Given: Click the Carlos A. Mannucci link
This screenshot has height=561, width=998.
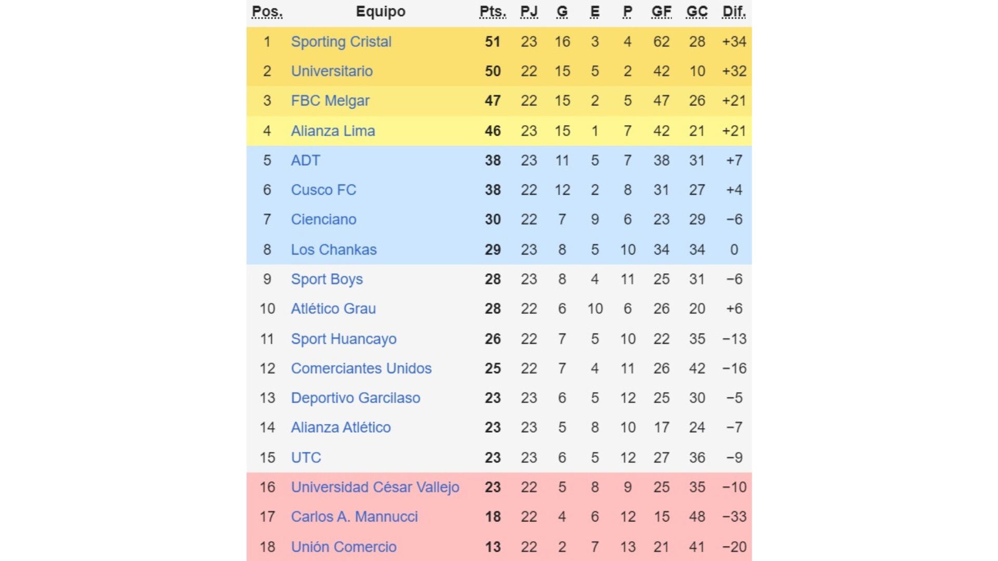Looking at the screenshot, I should coord(354,517).
